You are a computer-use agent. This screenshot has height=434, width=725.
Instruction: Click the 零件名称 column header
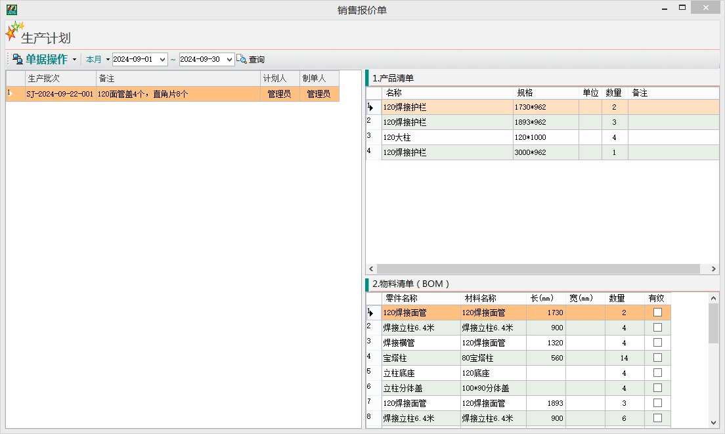coord(421,299)
